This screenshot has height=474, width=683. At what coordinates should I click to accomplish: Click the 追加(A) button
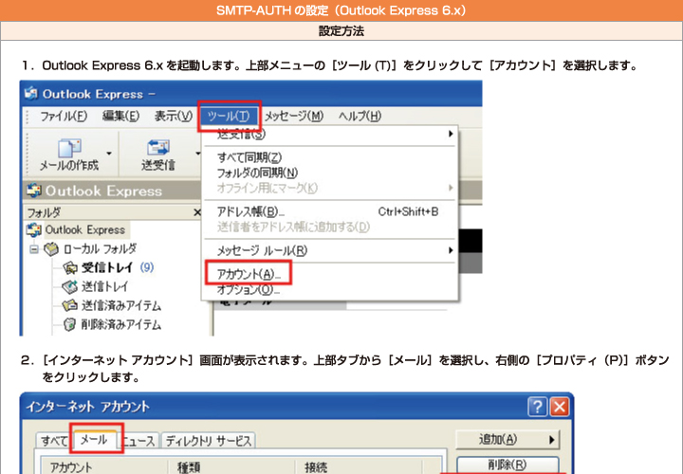click(x=508, y=440)
